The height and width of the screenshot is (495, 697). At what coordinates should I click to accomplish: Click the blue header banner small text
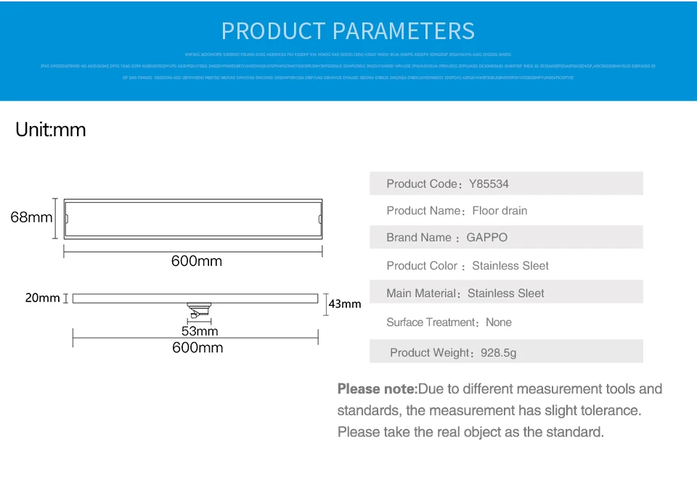[348, 66]
